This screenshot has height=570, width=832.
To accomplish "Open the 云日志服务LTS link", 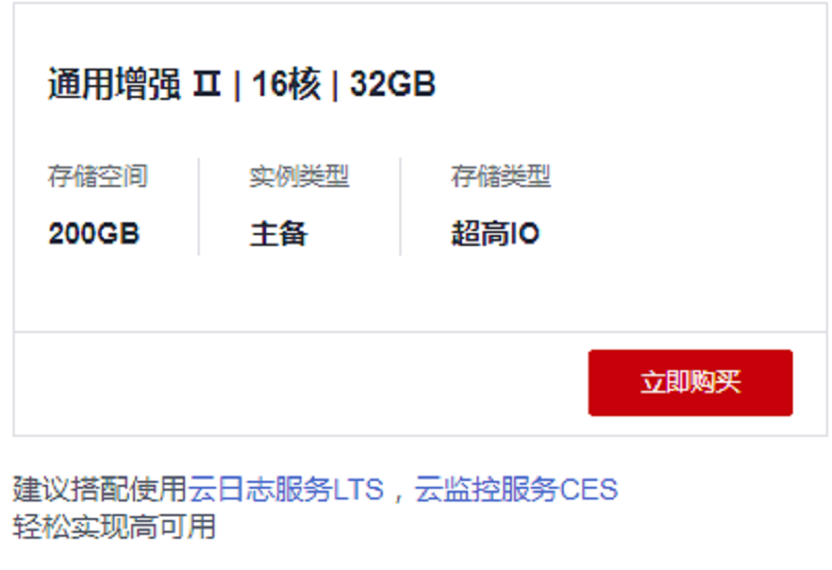I will 286,489.
